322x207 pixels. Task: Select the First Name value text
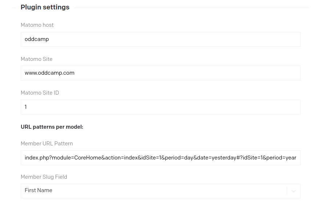click(x=39, y=190)
